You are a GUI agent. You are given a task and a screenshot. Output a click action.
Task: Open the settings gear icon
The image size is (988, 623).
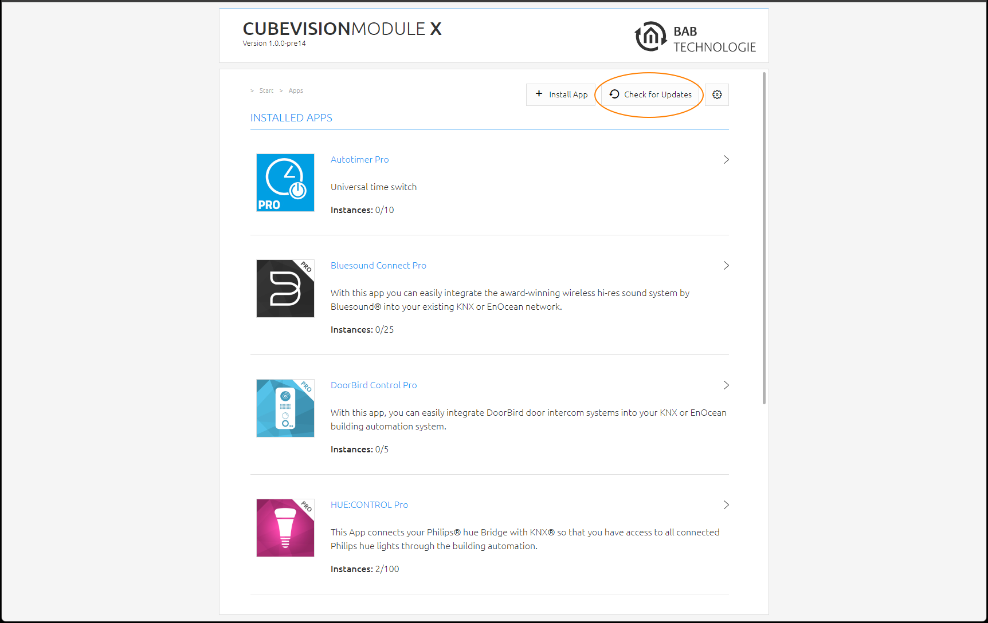click(x=717, y=94)
